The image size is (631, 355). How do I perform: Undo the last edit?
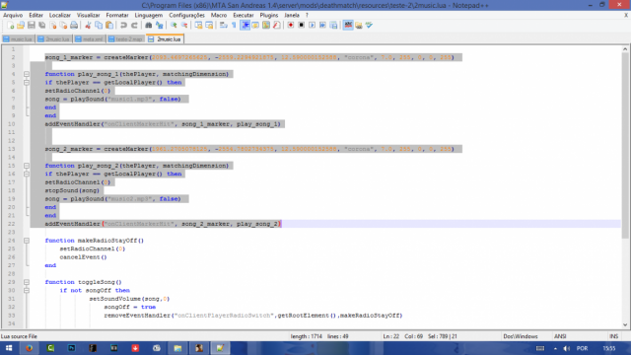(x=123, y=26)
